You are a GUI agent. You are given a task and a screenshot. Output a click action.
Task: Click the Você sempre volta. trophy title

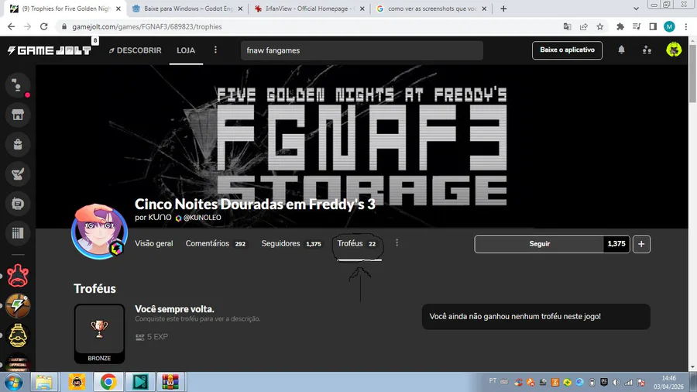tap(174, 309)
